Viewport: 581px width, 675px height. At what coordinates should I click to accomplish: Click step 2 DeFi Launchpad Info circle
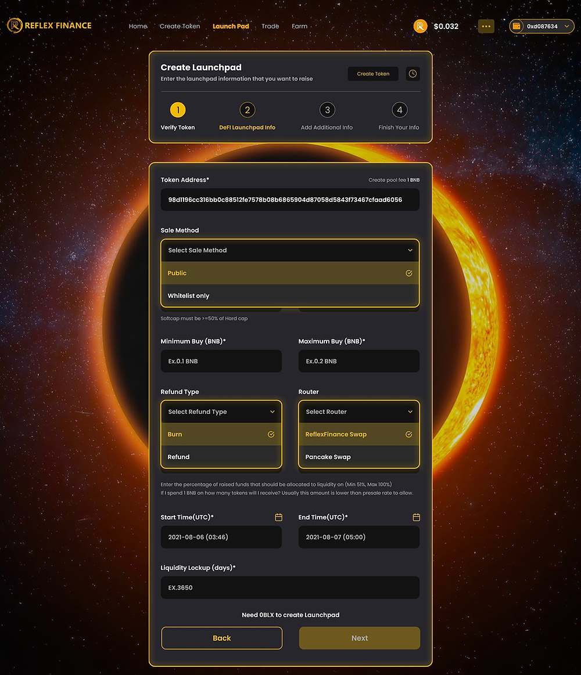click(248, 110)
